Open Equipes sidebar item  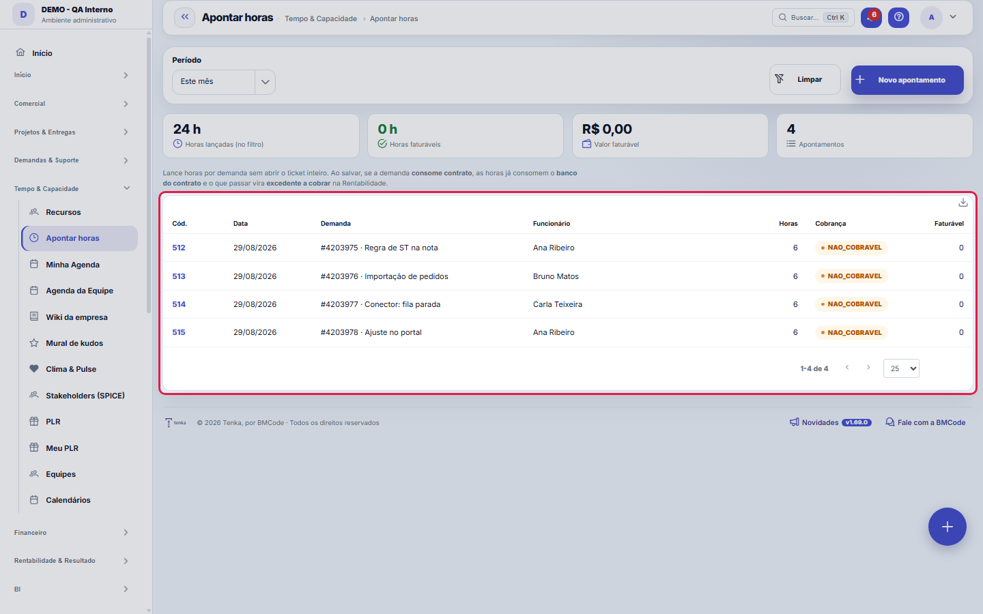coord(80,474)
